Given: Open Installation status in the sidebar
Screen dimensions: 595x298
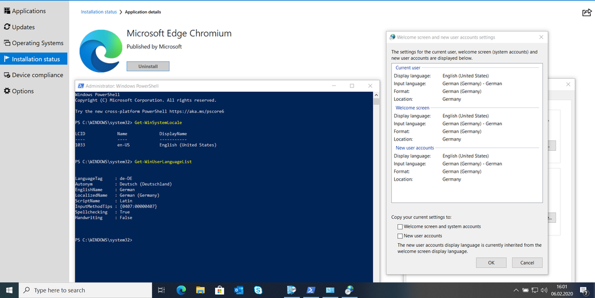Looking at the screenshot, I should coord(34,59).
